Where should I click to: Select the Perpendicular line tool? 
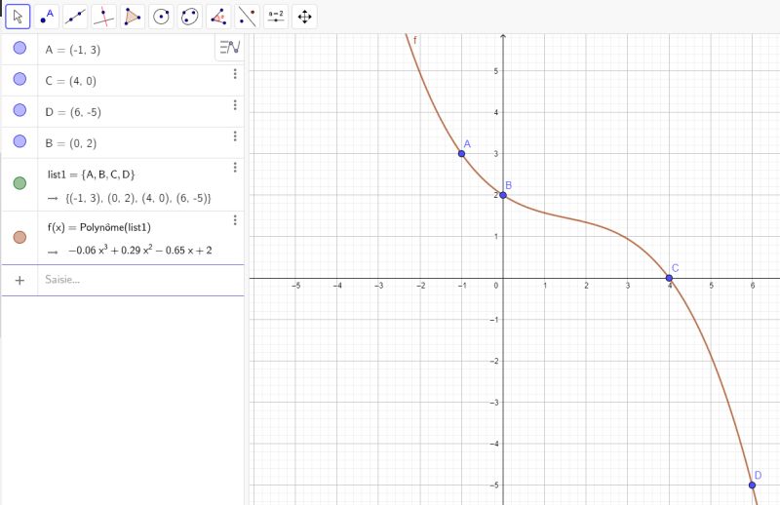(x=104, y=17)
